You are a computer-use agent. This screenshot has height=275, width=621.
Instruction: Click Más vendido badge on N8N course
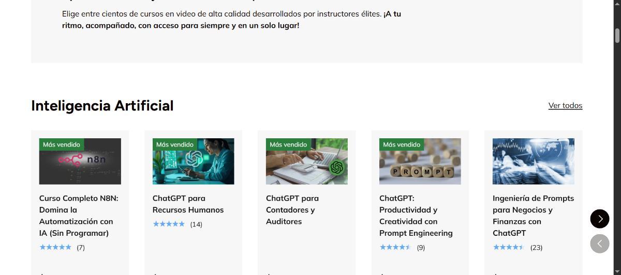(62, 144)
